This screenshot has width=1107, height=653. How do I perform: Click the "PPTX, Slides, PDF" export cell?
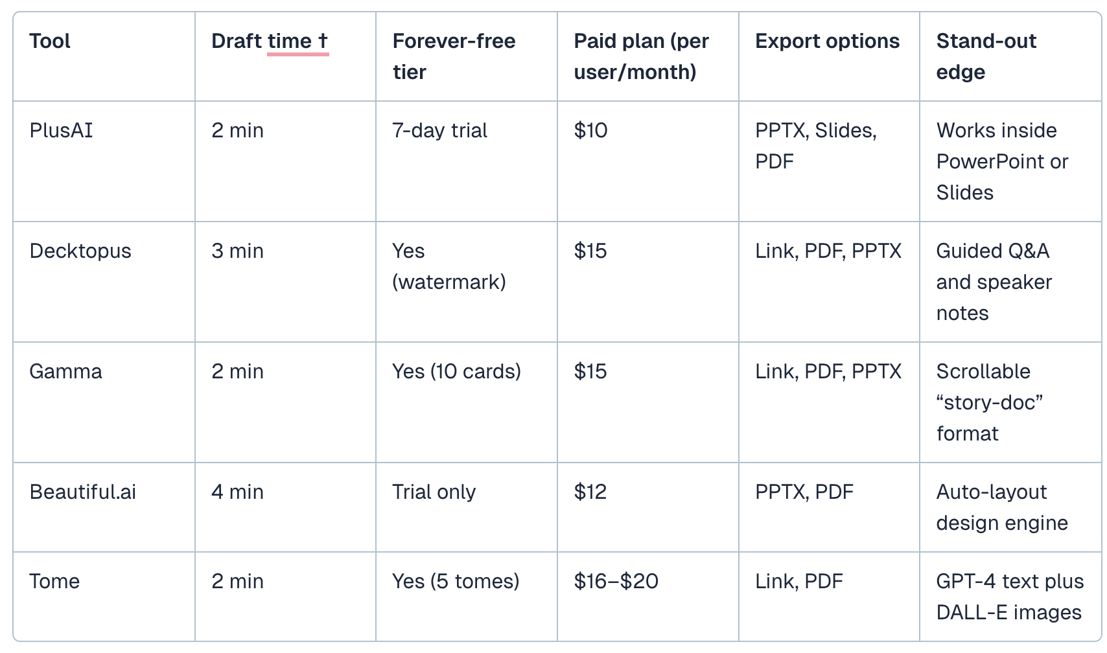tap(815, 146)
